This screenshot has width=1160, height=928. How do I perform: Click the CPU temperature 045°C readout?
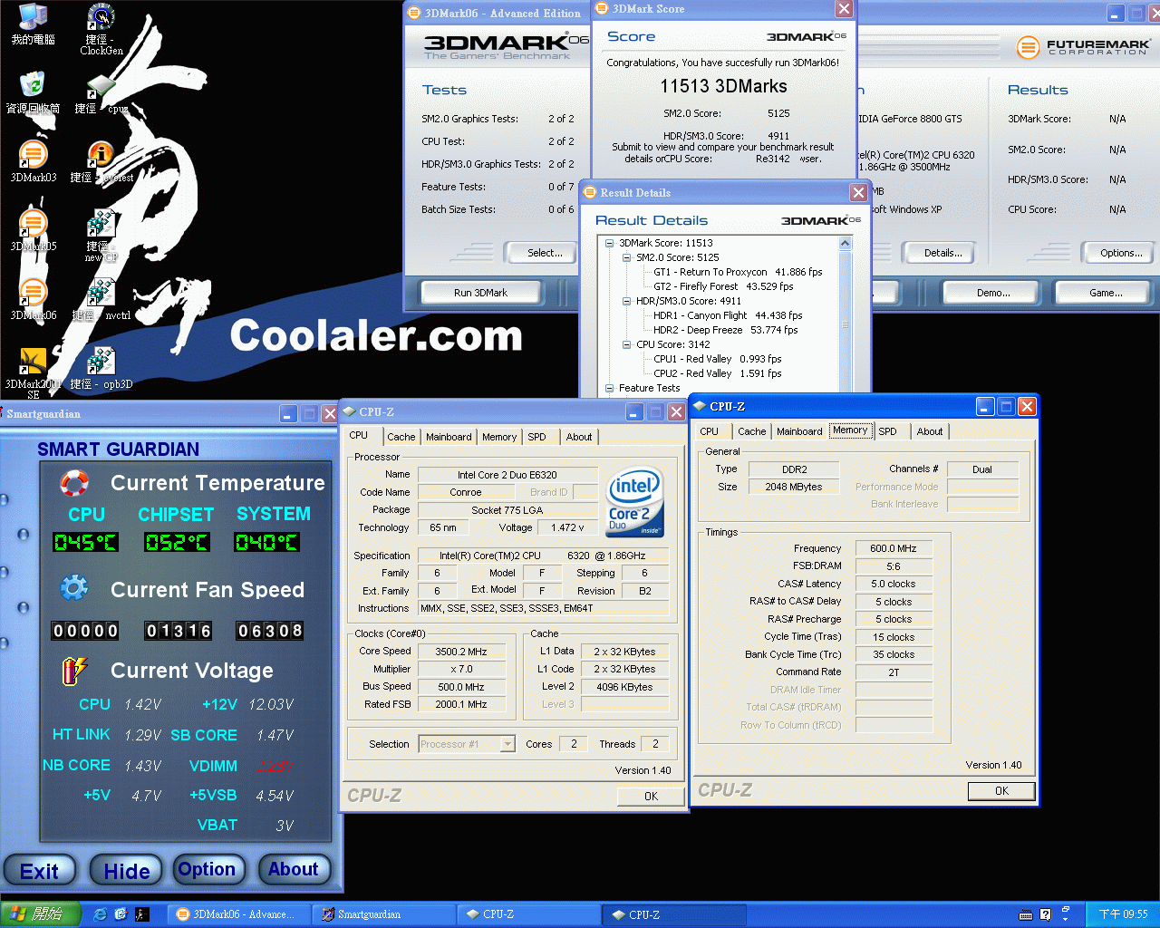click(85, 542)
